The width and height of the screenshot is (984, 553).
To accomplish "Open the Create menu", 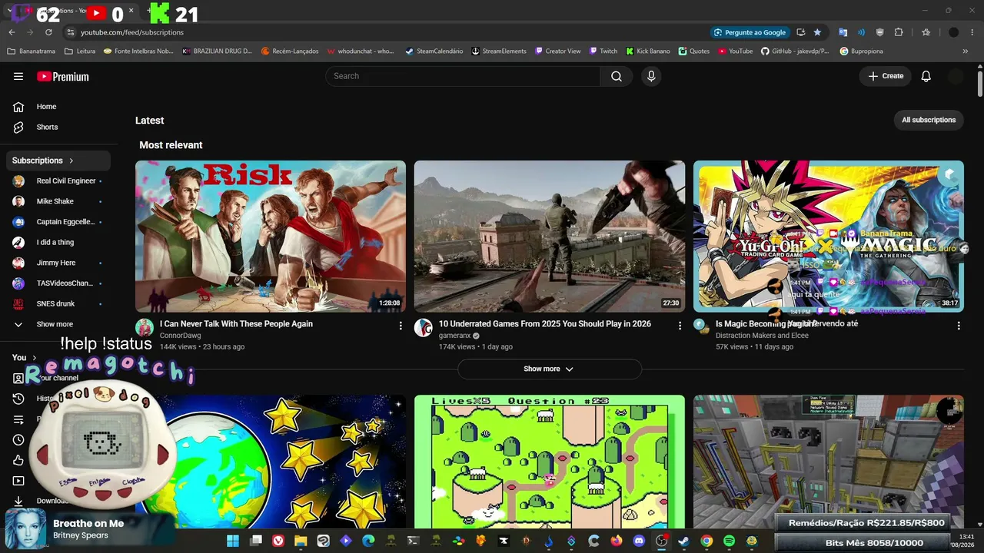I will (x=886, y=76).
